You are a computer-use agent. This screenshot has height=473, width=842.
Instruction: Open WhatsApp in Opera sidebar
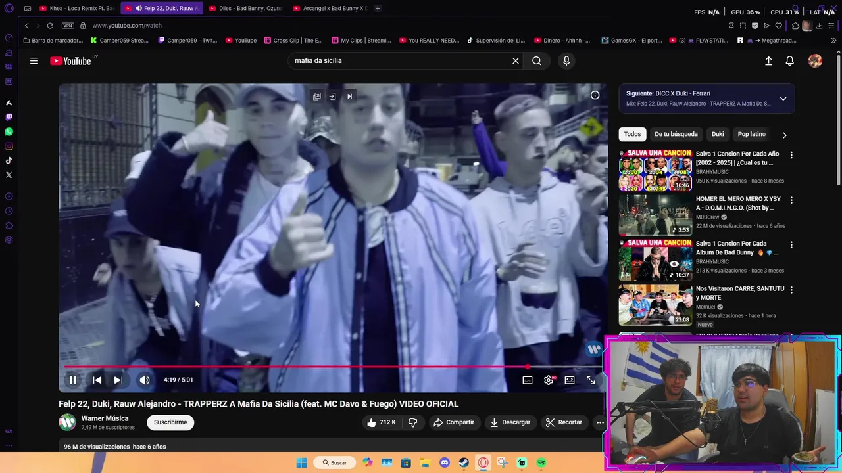coord(9,131)
